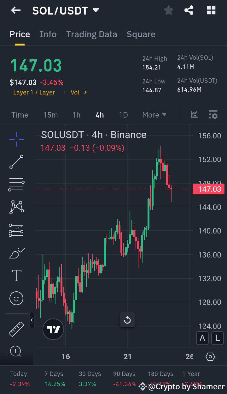Switch to the 1D timeframe
This screenshot has height=394, width=227.
coord(123,115)
